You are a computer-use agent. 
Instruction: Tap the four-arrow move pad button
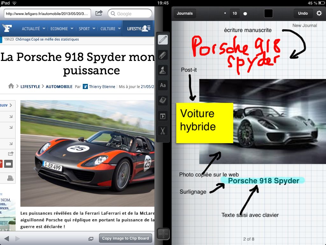[163, 234]
